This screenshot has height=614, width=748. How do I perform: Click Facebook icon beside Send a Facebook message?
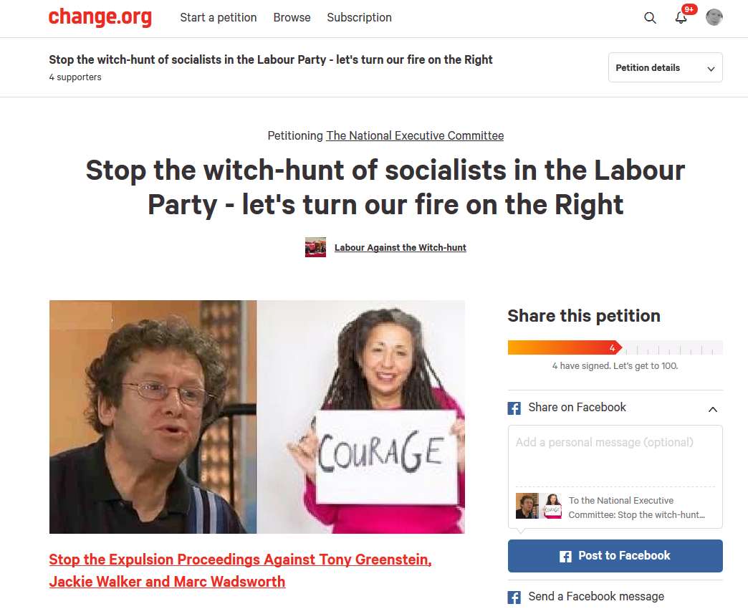pyautogui.click(x=514, y=598)
